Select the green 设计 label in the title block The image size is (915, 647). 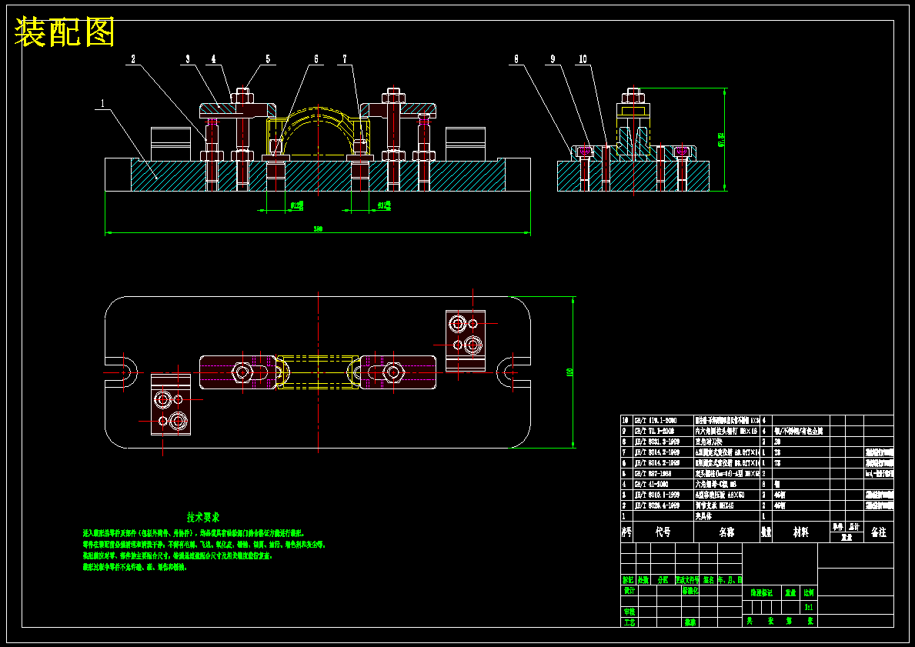click(x=629, y=590)
